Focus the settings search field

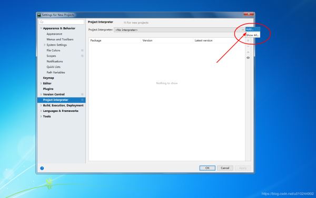[x=62, y=22]
